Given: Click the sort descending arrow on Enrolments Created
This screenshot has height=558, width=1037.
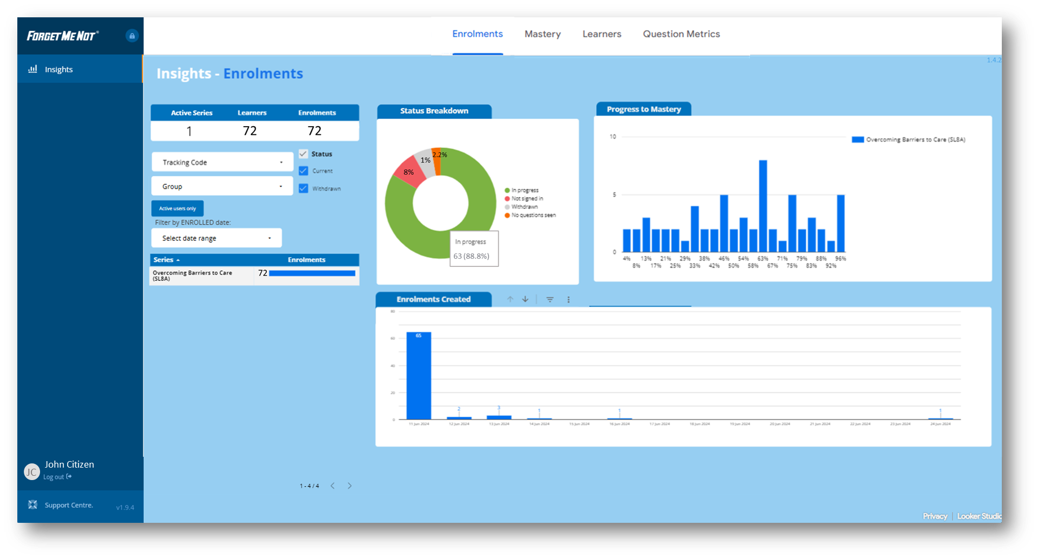Looking at the screenshot, I should (x=525, y=299).
